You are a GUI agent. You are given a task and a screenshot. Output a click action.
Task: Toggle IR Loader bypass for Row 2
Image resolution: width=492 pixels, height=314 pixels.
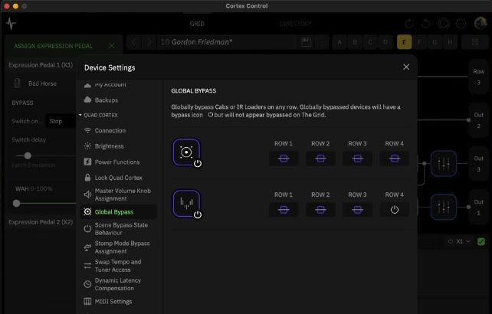pyautogui.click(x=320, y=210)
